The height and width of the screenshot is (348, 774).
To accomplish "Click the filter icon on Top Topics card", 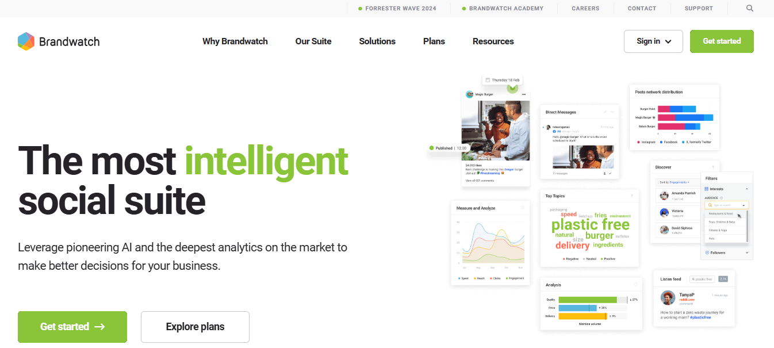I will point(631,196).
